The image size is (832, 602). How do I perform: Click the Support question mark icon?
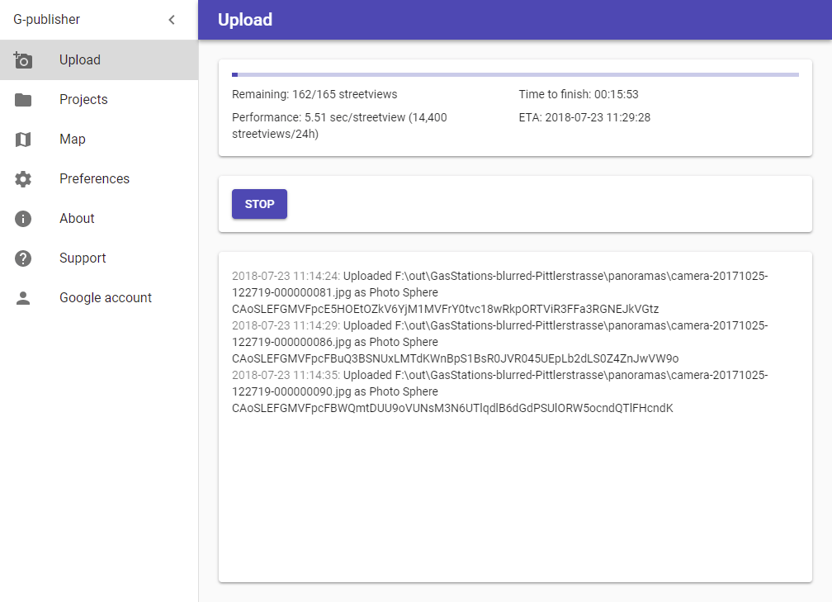(23, 258)
